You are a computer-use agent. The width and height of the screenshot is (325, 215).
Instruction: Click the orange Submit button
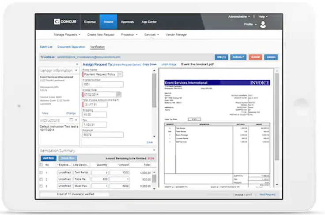(x=255, y=57)
